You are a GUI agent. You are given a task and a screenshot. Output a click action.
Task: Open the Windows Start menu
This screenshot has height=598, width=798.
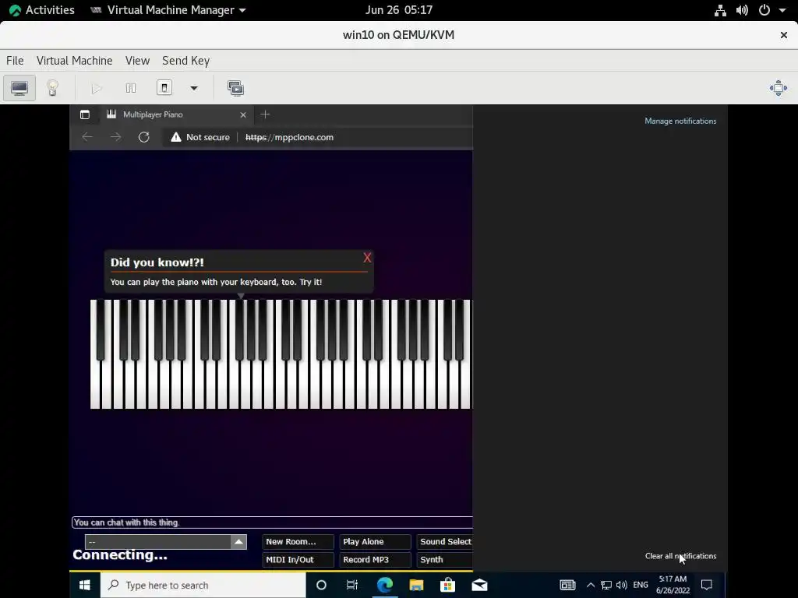(85, 585)
